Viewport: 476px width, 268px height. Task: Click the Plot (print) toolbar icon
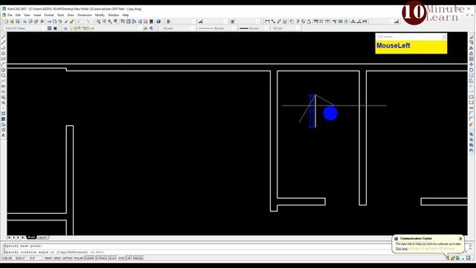25,22
